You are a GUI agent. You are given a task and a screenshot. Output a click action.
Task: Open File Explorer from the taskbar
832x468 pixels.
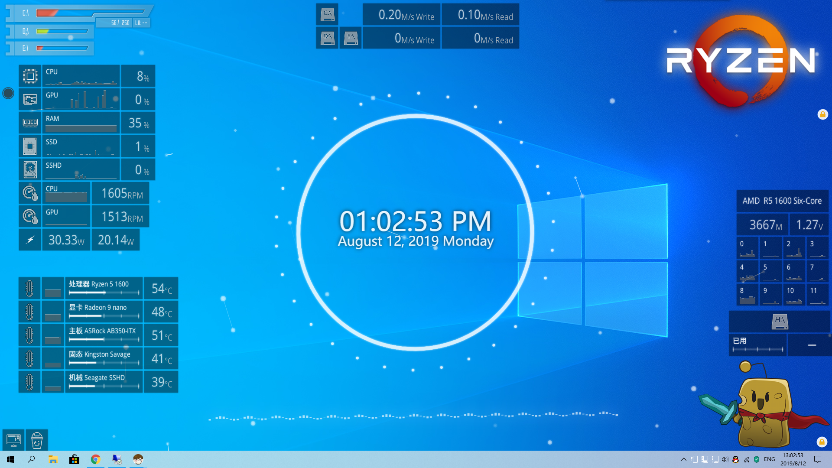(x=53, y=459)
